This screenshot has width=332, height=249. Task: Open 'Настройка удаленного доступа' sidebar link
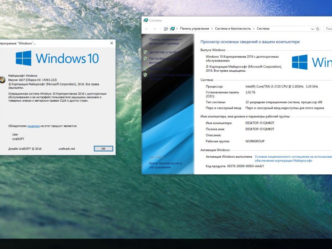[x=165, y=60]
